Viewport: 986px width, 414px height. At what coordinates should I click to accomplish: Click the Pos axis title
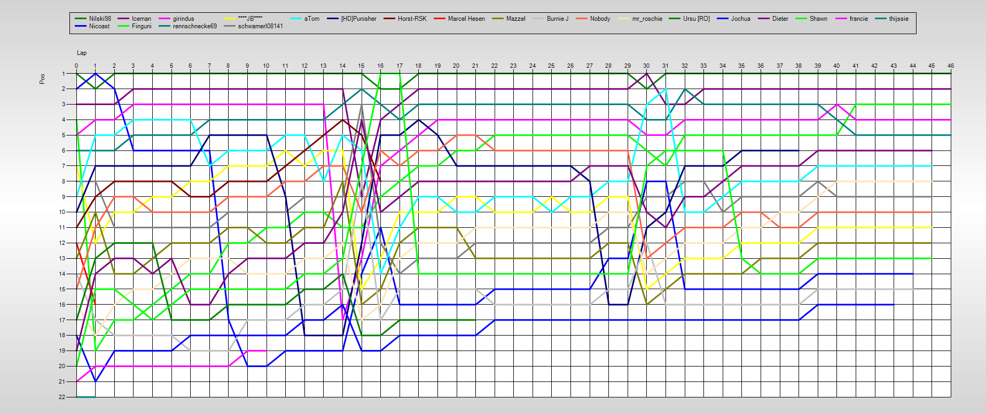(42, 78)
